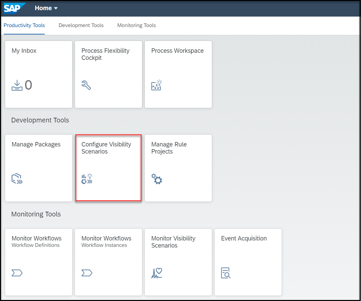Image resolution: width=361 pixels, height=301 pixels.
Task: Click the Workflow Instances arrow icon
Action: pyautogui.click(x=87, y=273)
